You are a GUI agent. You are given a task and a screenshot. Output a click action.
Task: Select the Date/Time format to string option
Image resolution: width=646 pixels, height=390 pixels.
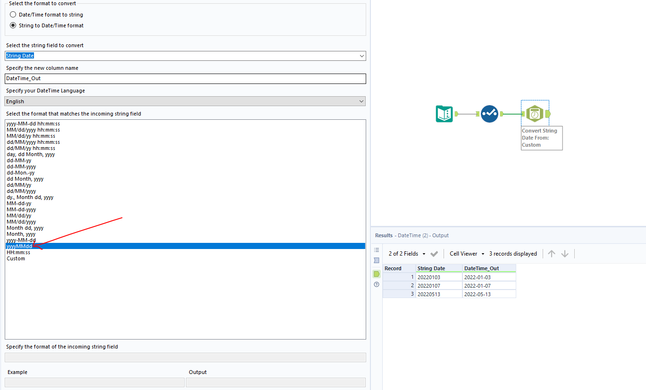pos(13,14)
